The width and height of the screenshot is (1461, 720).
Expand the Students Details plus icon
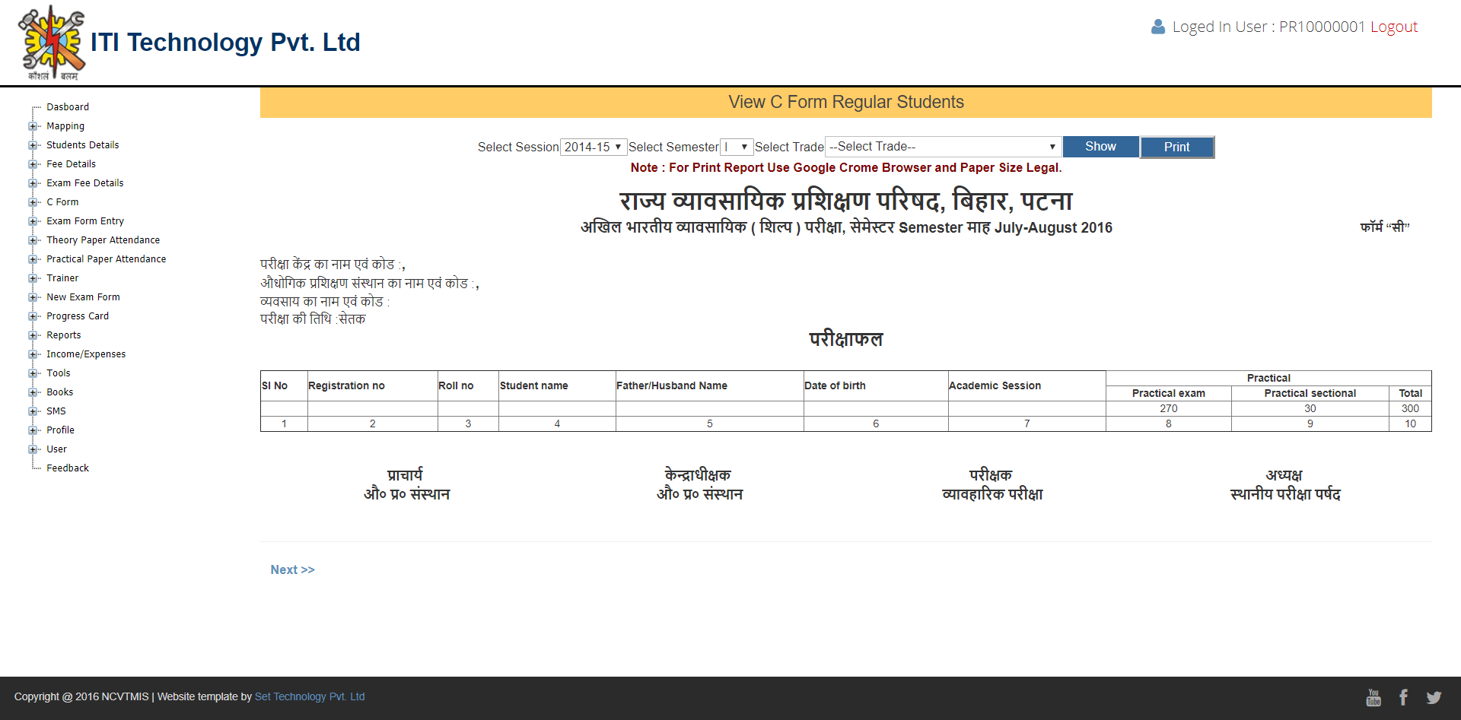tap(33, 145)
